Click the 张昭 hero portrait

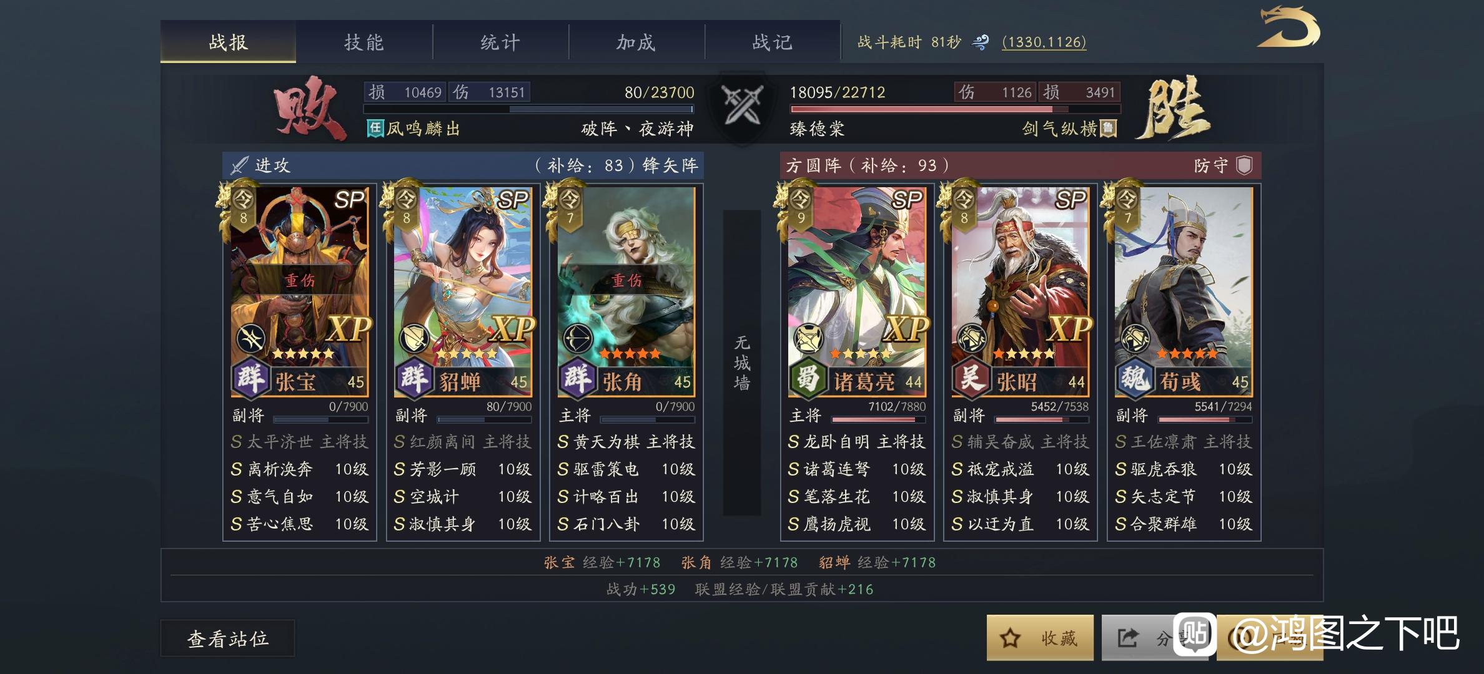coord(1020,291)
